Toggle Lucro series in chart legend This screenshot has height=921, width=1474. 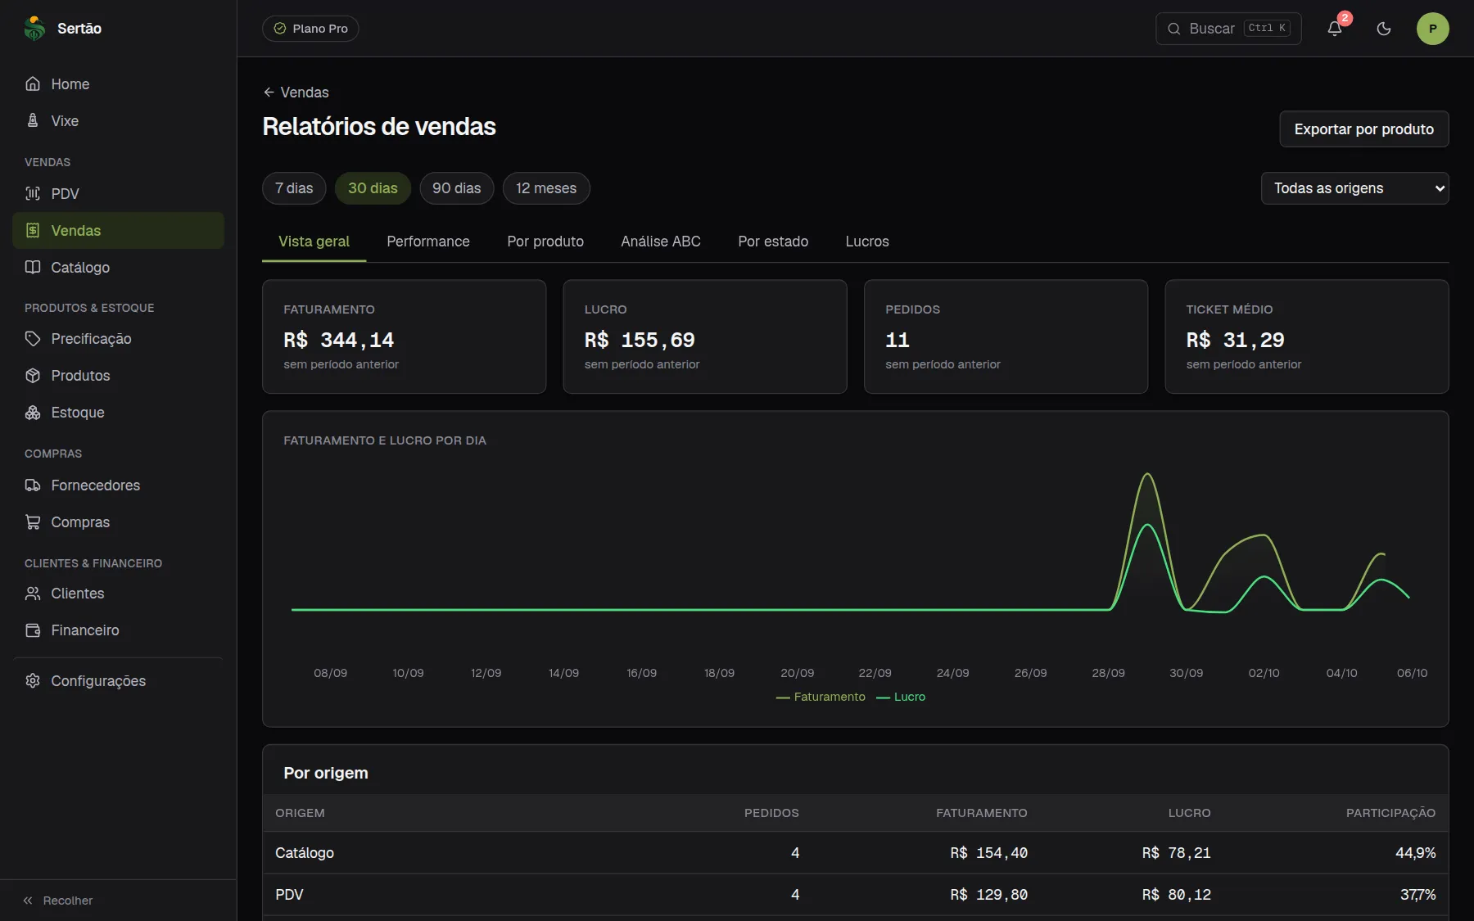[x=901, y=697]
